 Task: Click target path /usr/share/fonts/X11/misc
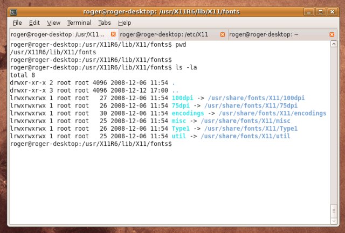click(246, 121)
